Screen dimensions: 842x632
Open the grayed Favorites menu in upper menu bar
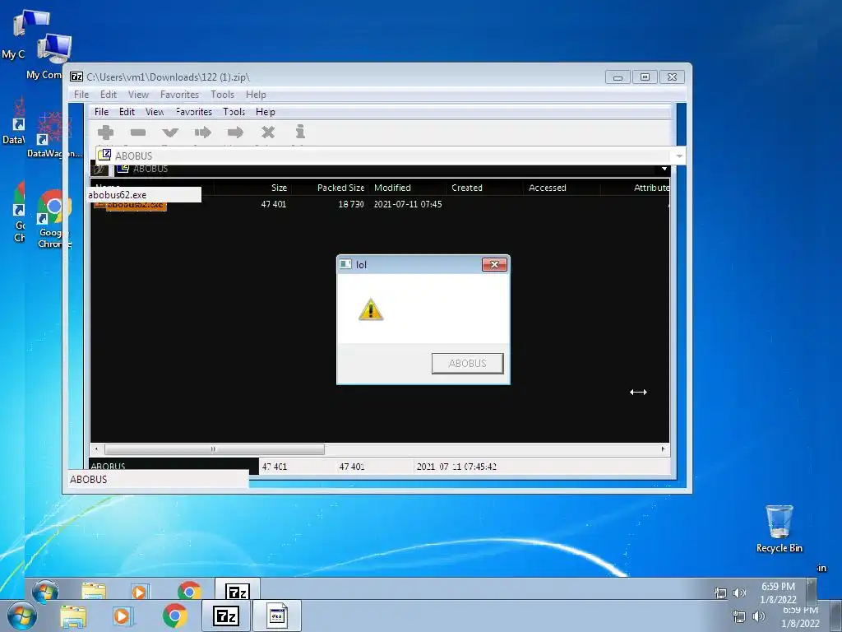click(x=179, y=95)
